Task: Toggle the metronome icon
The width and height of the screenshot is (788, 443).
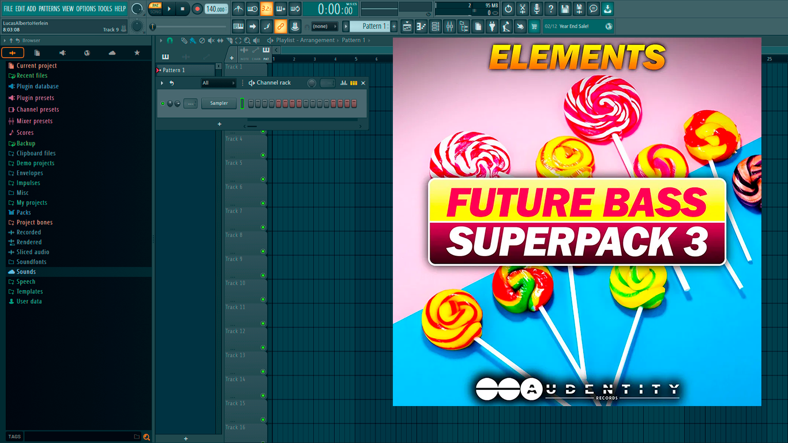Action: coord(238,9)
